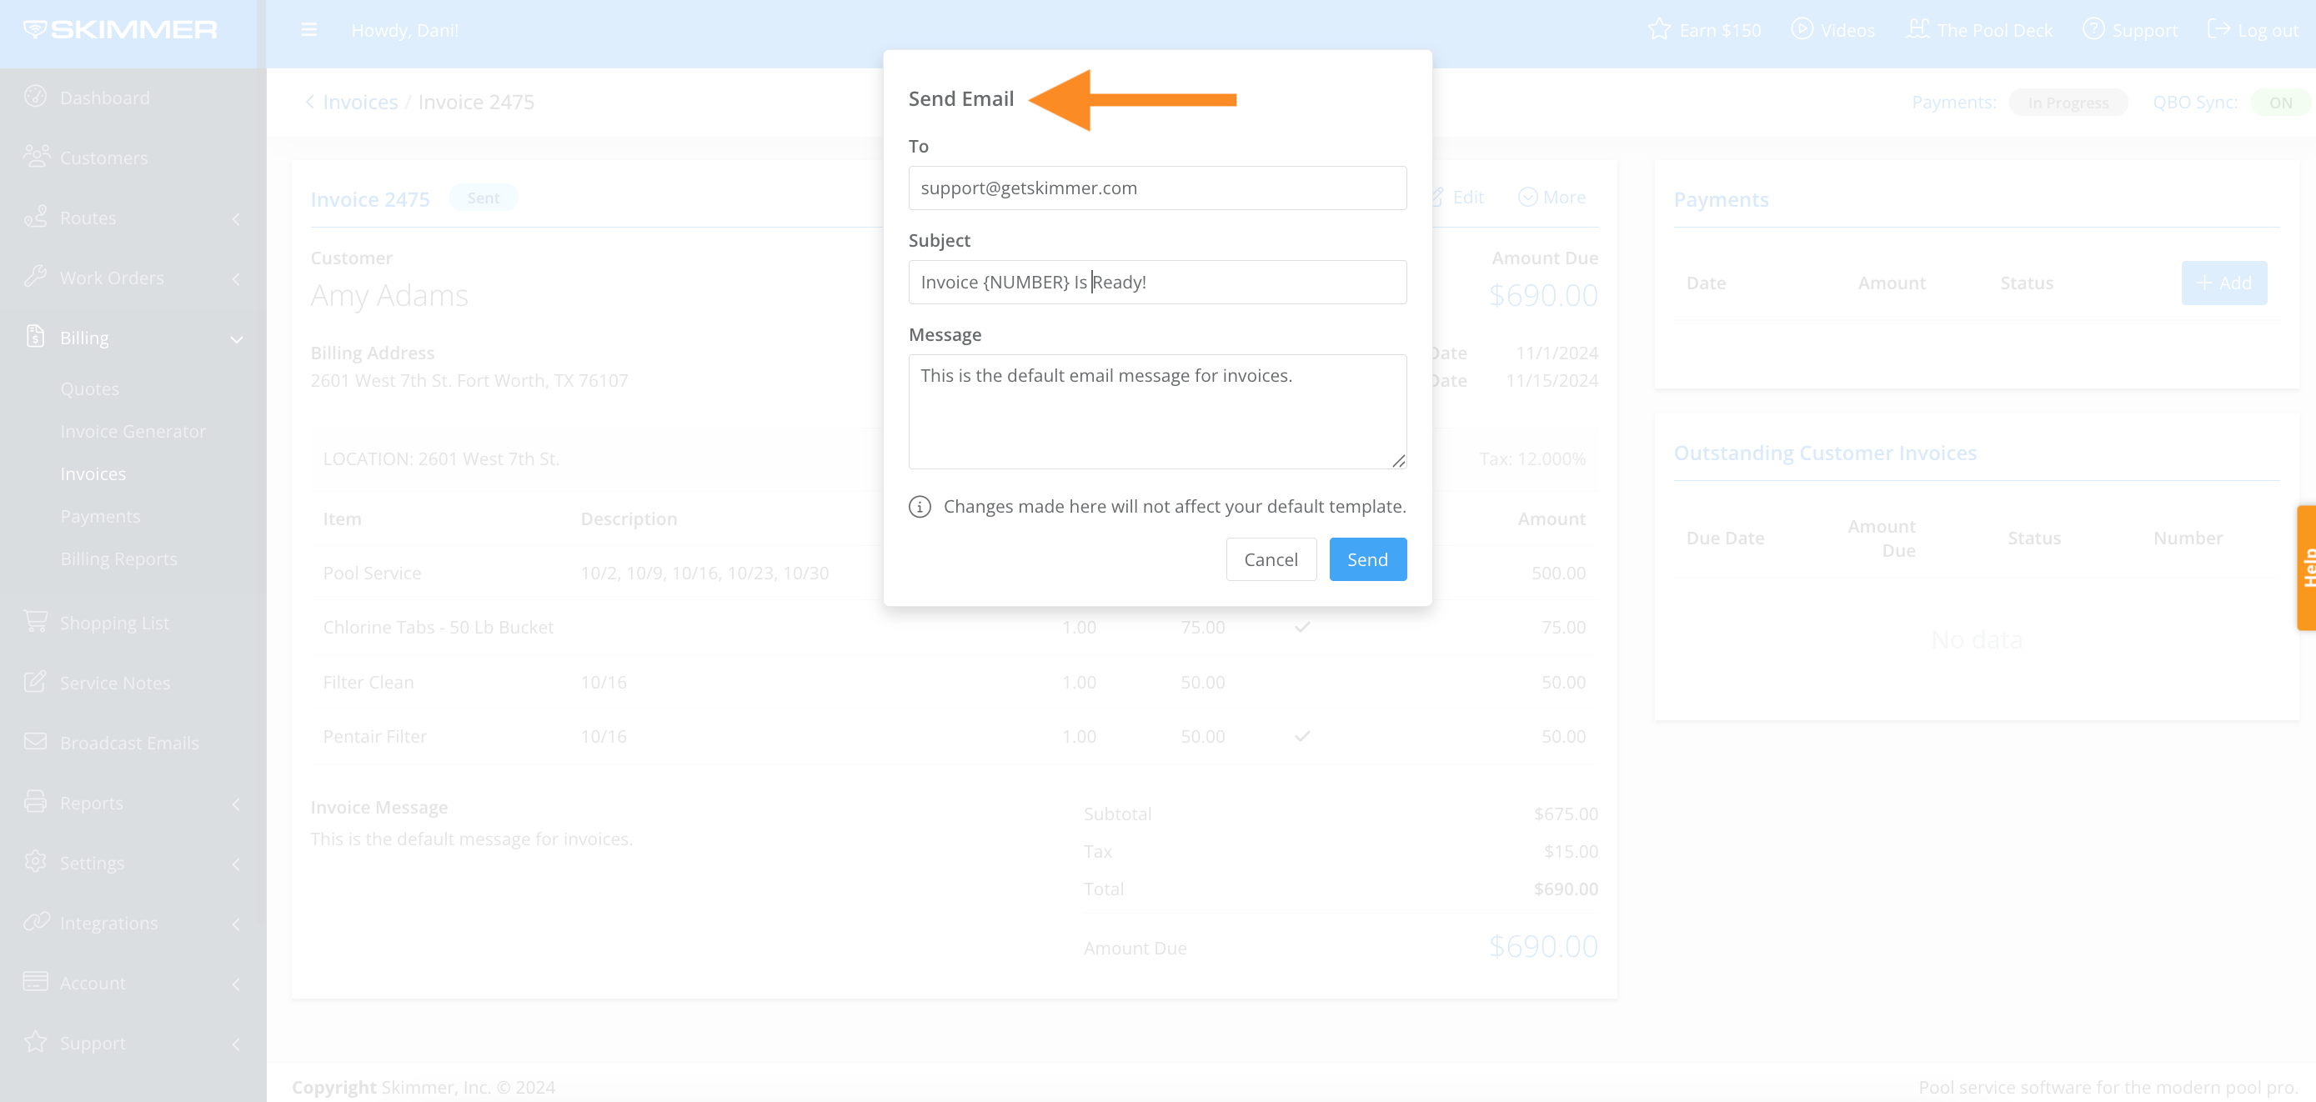
Task: Click the info icon in dialog
Action: coord(920,506)
